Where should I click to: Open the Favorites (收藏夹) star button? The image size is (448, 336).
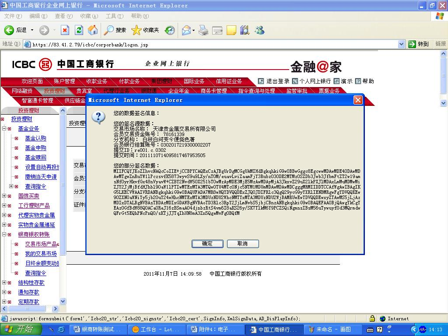145,30
